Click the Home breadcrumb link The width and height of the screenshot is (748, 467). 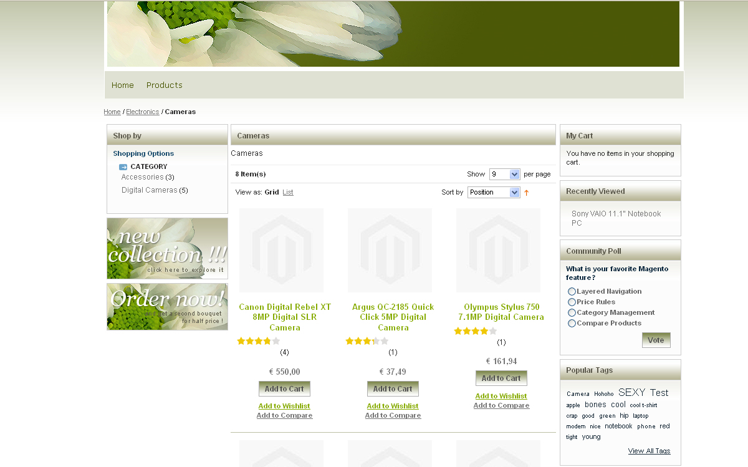(112, 112)
